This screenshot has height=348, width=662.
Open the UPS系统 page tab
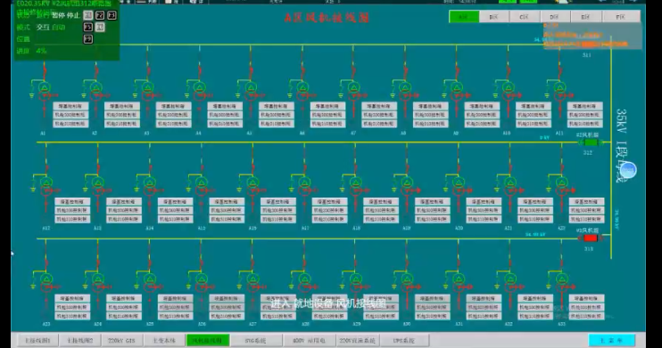404,340
